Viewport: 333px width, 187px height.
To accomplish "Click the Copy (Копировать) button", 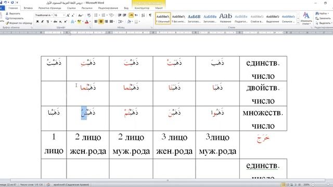I will pyautogui.click(x=15, y=18).
